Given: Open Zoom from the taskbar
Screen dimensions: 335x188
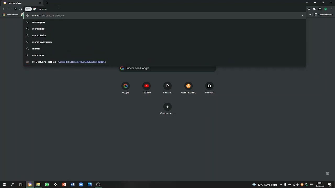Looking at the screenshot, I should tap(81, 185).
